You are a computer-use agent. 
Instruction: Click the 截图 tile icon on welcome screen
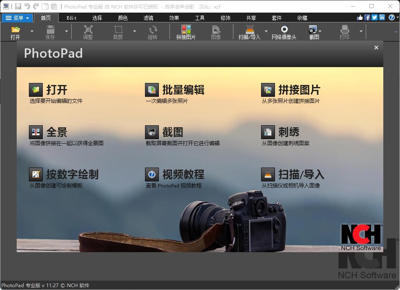click(x=152, y=132)
